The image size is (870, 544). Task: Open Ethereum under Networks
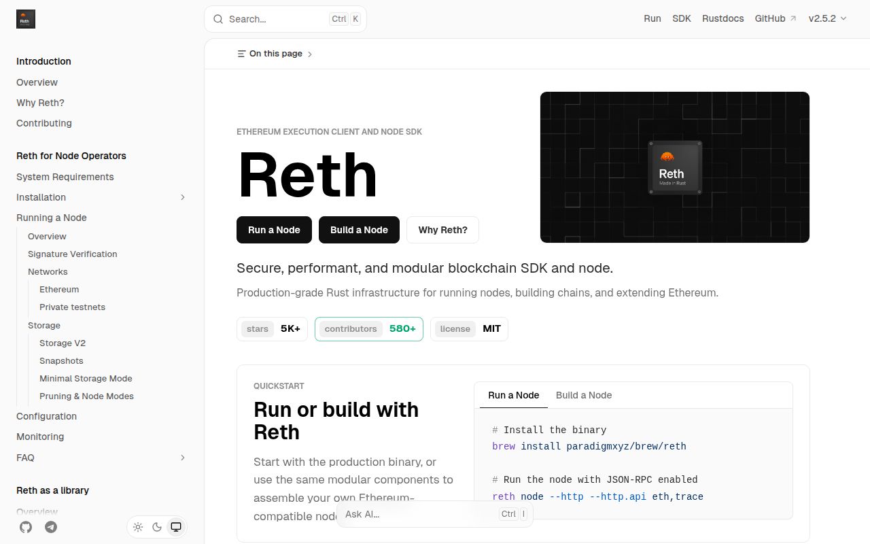(x=59, y=290)
